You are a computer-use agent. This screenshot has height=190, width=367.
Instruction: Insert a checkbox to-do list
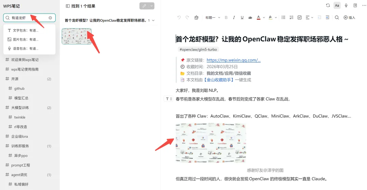pos(300,18)
